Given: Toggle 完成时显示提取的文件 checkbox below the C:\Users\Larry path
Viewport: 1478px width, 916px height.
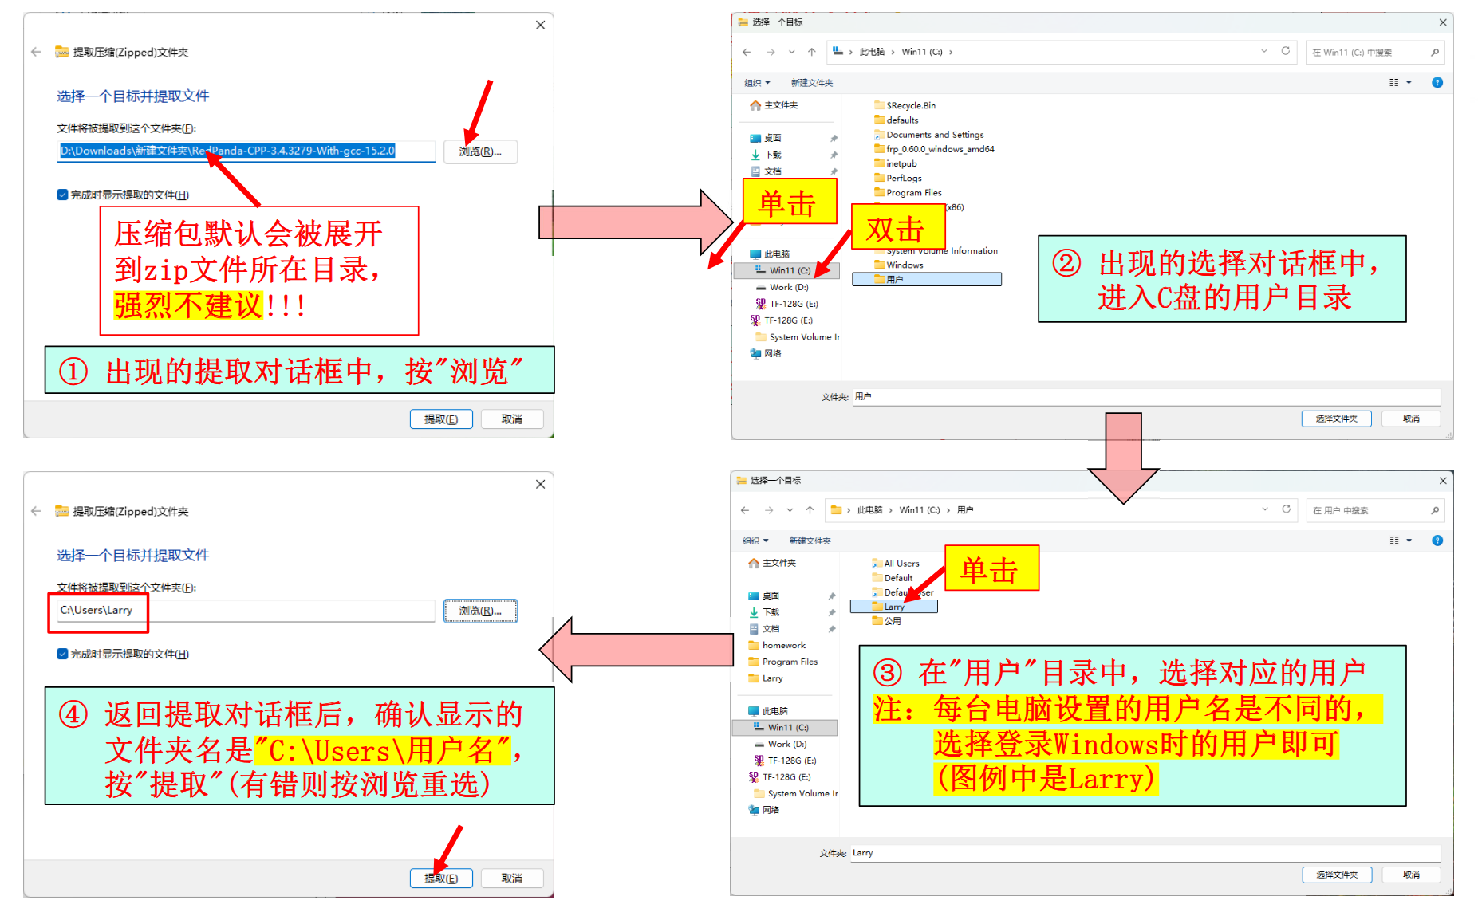Looking at the screenshot, I should coord(62,654).
